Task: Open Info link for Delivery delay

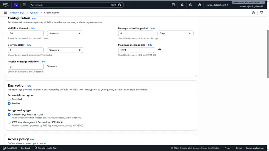Action: click(29, 45)
